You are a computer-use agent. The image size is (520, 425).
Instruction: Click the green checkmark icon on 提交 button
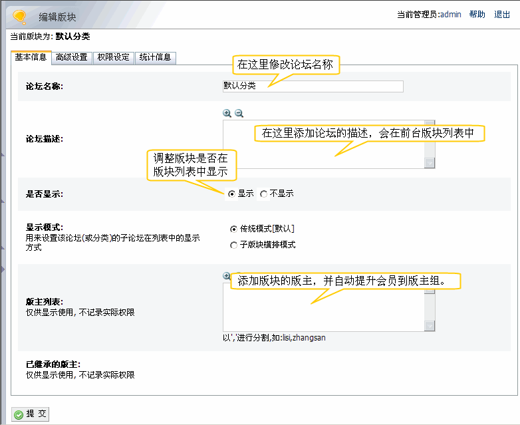[x=19, y=414]
